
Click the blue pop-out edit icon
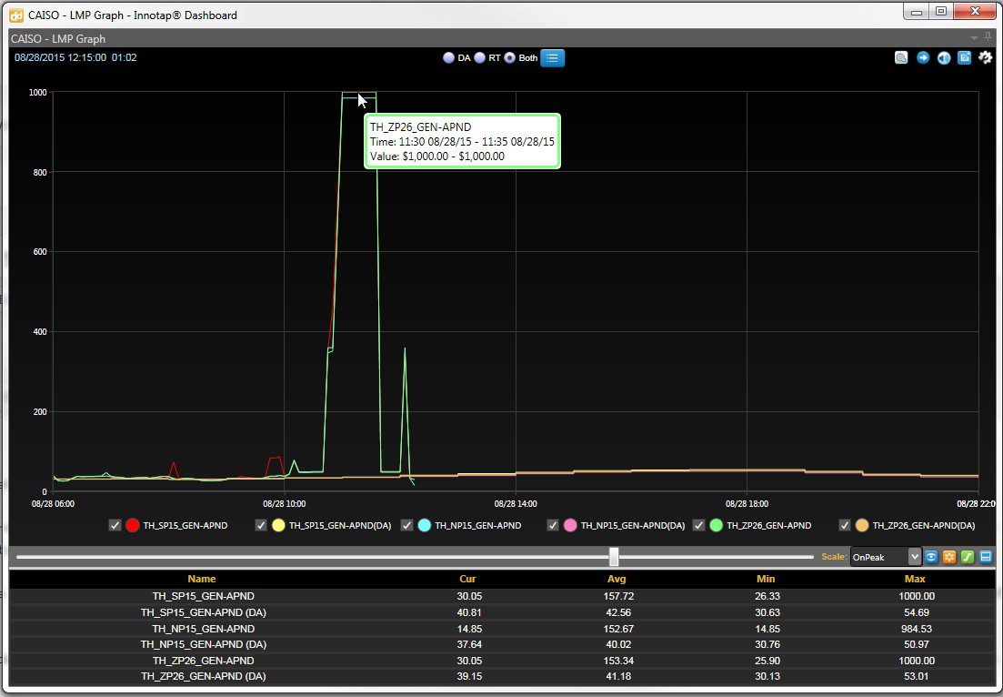coord(965,57)
